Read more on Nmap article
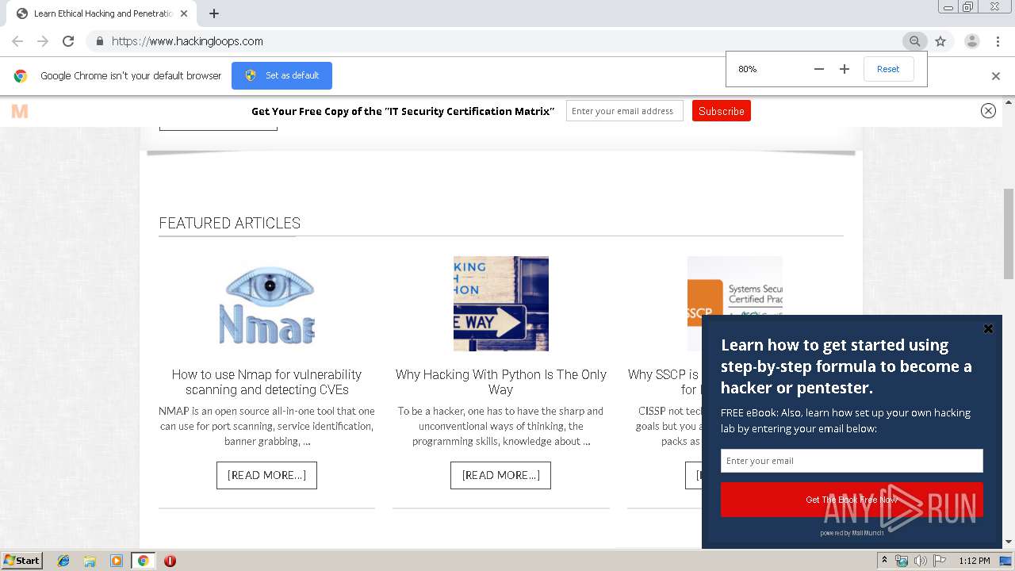This screenshot has height=571, width=1015. pyautogui.click(x=266, y=475)
